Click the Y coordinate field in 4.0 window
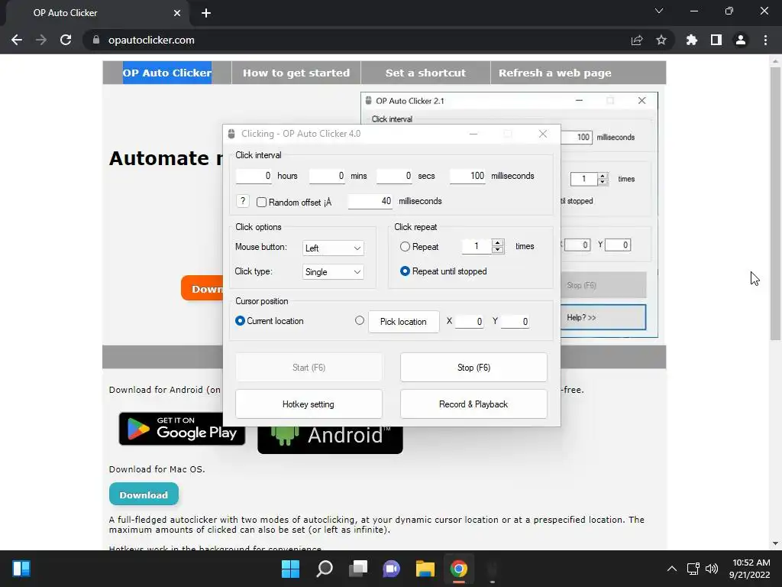 [x=515, y=322]
